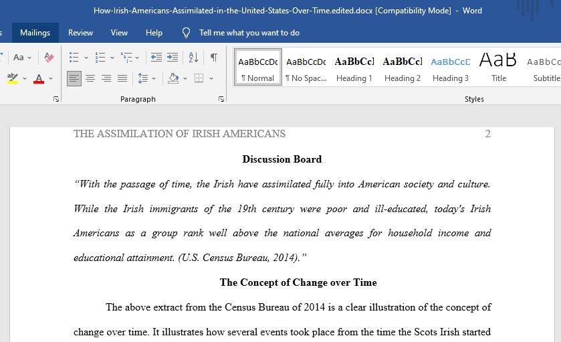Screen dimensions: 561x342
Task: Decrease the paragraph indent
Action: point(156,58)
